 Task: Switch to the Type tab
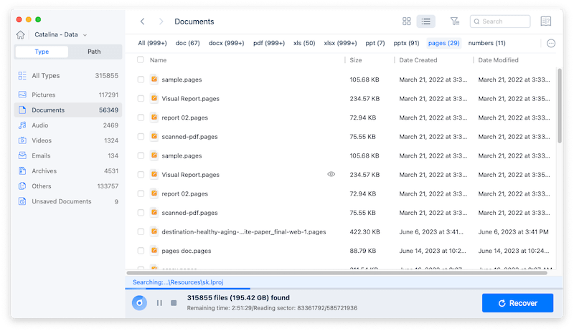click(x=42, y=52)
